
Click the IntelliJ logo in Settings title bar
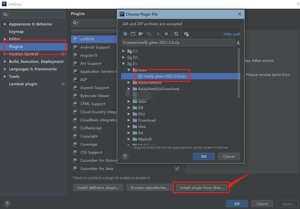(x=4, y=4)
